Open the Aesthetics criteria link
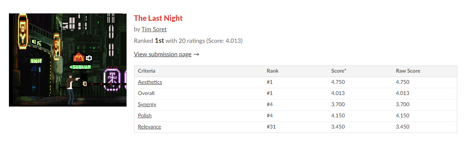 (150, 82)
